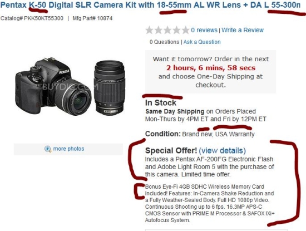This screenshot has height=231, width=306.
Task: Open the more photos link
Action: point(68,149)
